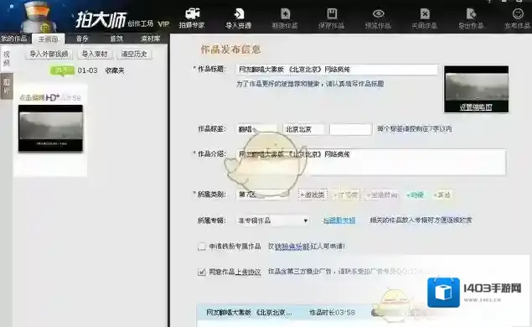Image resolution: width=532 pixels, height=327 pixels.
Task: Click the HD+ label above the clip
Action: coord(52,98)
